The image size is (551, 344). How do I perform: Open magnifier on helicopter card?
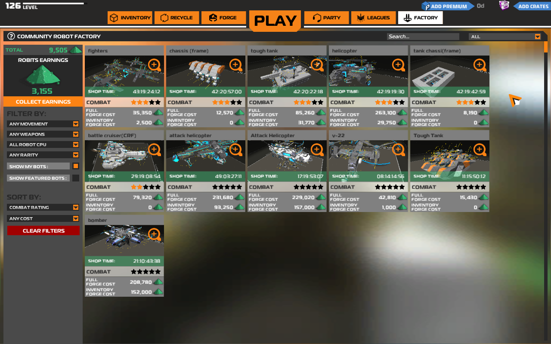(398, 65)
